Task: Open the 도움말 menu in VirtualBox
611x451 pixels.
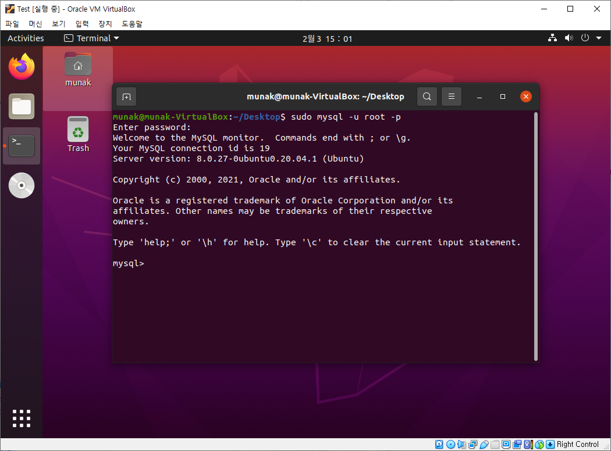Action: click(x=132, y=24)
